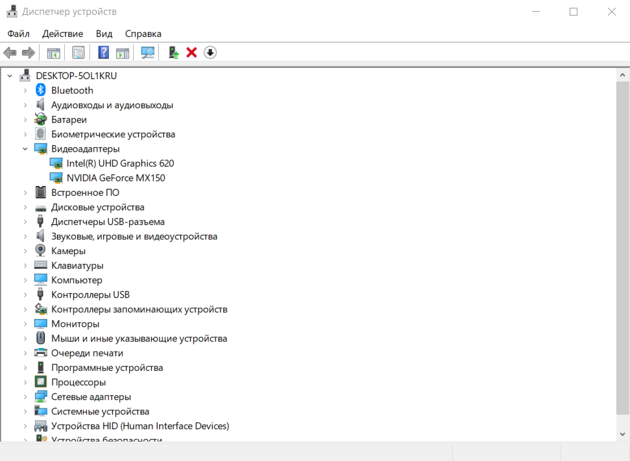Select the Процессоры text label
630x461 pixels.
(79, 383)
